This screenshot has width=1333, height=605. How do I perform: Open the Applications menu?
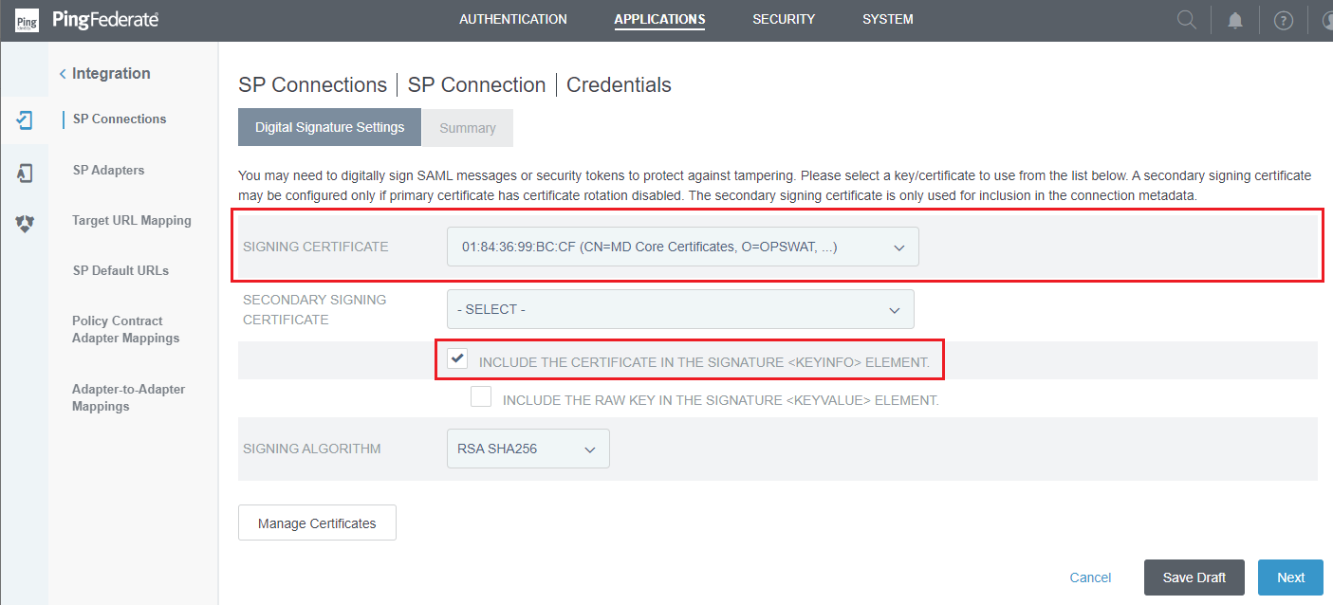point(659,19)
